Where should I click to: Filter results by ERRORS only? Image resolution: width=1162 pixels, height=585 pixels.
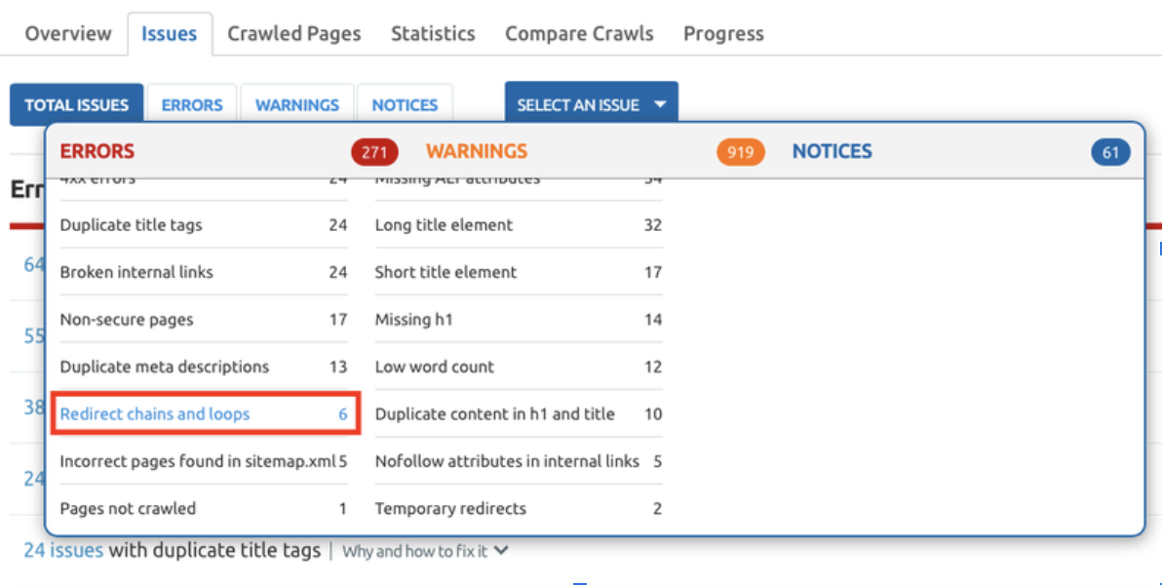click(x=192, y=104)
